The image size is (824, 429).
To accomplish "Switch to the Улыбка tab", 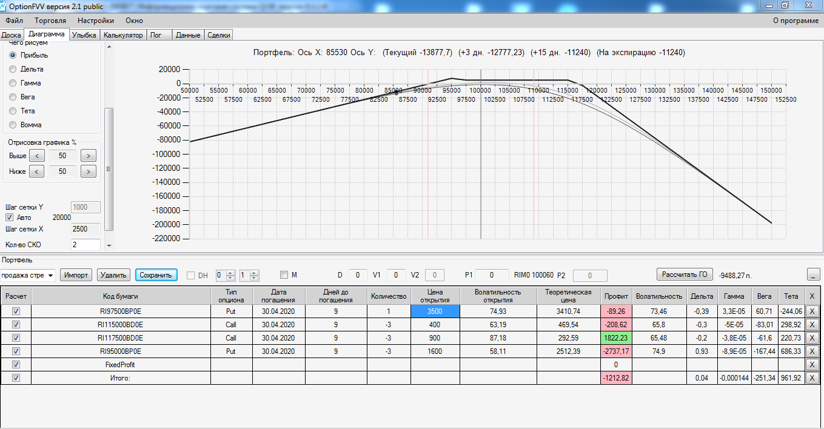I will coord(84,35).
